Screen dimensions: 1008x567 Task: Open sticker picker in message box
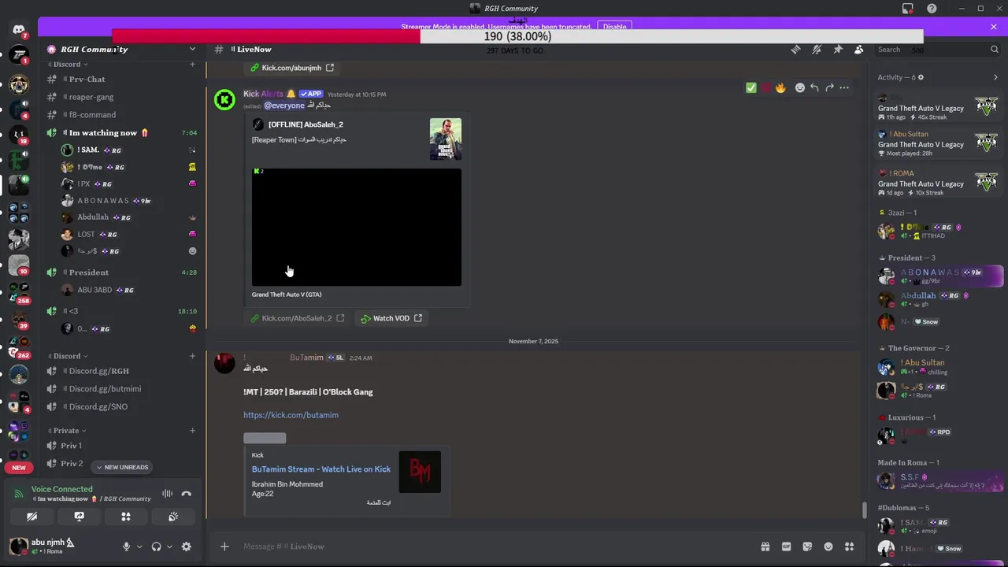click(x=807, y=547)
